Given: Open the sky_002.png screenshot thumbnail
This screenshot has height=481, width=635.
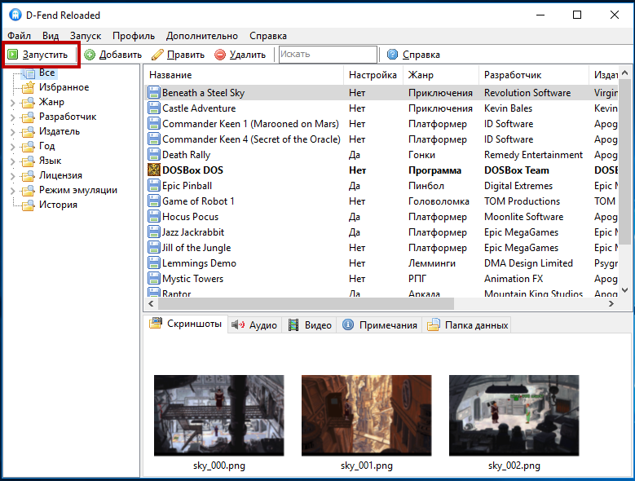Looking at the screenshot, I should pyautogui.click(x=514, y=416).
